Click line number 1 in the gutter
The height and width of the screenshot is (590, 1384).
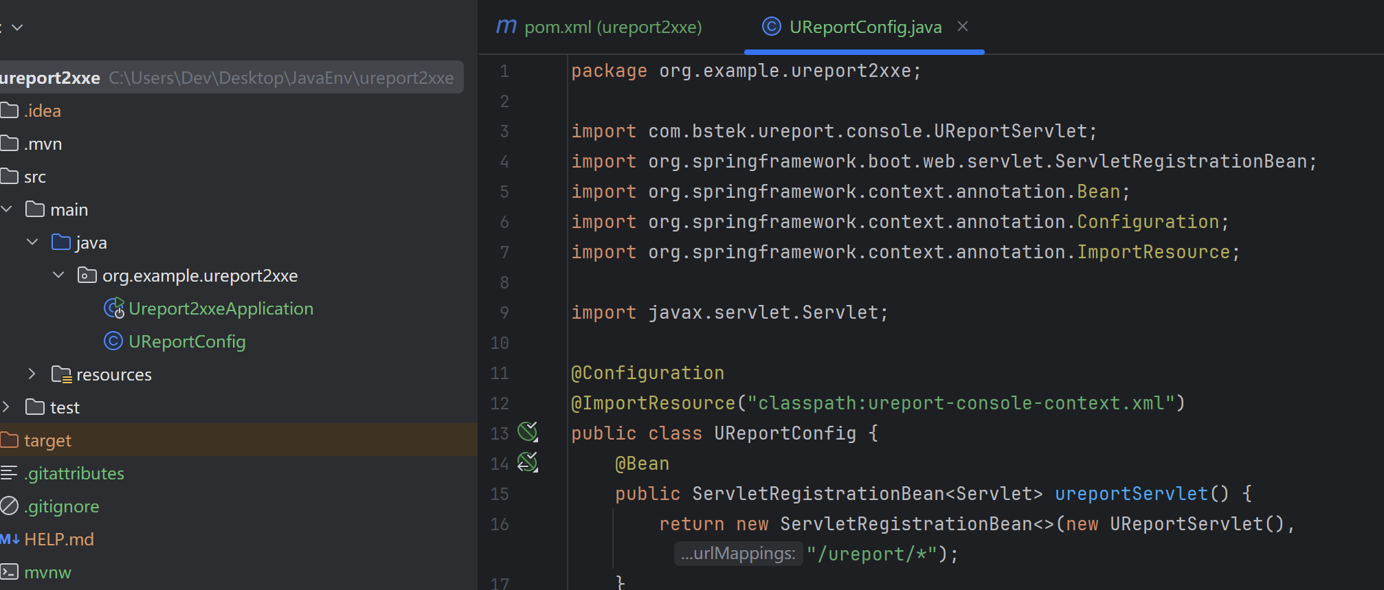click(504, 71)
